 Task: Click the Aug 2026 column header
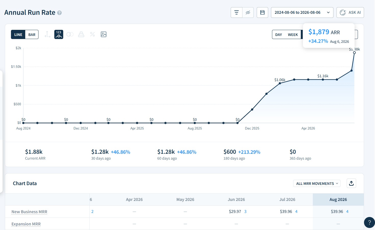coord(338,200)
